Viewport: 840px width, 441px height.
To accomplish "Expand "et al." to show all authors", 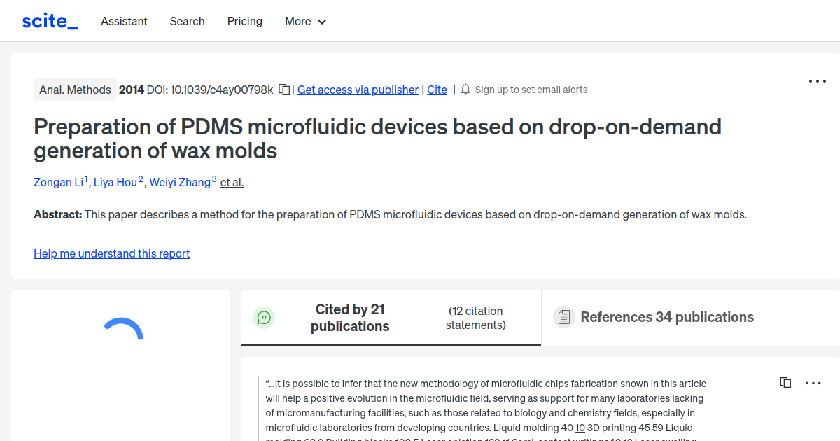I will pyautogui.click(x=231, y=182).
